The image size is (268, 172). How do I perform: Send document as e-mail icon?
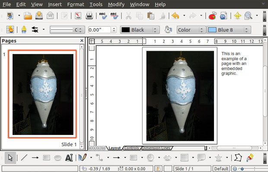[50, 16]
